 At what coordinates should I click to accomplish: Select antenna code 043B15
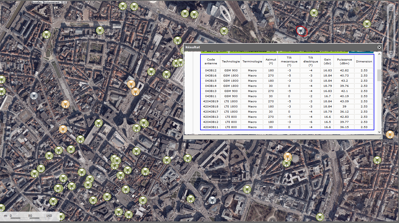[x=211, y=81]
